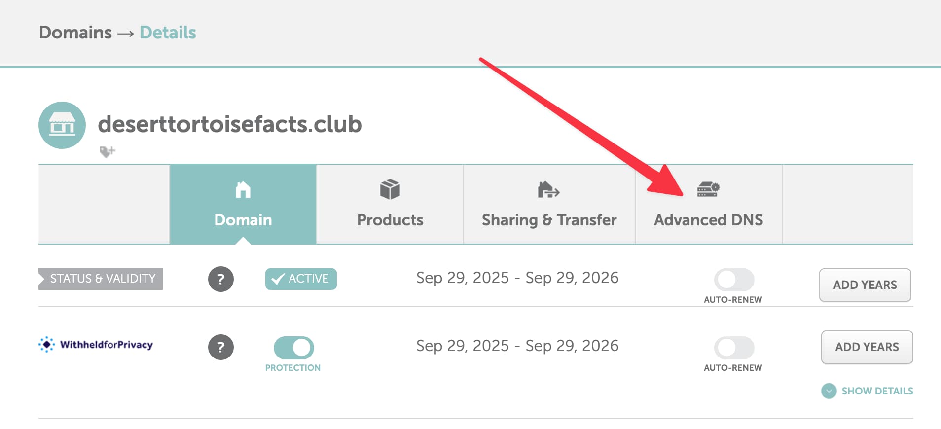
Task: Expand Show Details chevron circle
Action: pyautogui.click(x=829, y=391)
